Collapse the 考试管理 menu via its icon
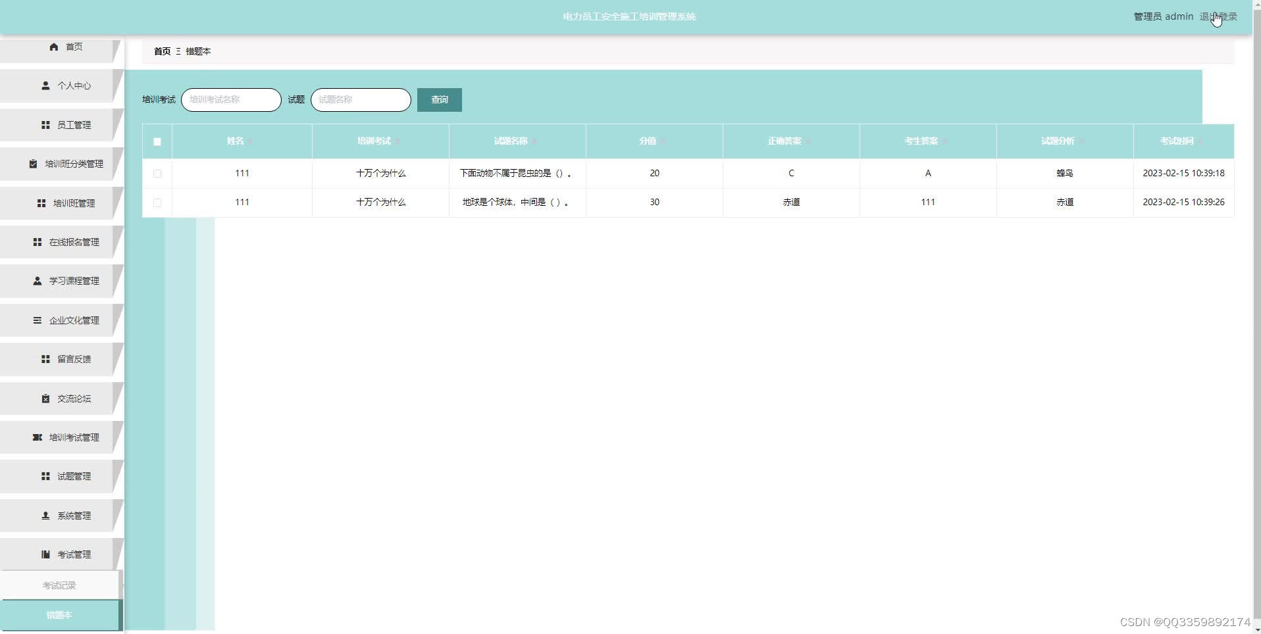The height and width of the screenshot is (634, 1261). [45, 554]
